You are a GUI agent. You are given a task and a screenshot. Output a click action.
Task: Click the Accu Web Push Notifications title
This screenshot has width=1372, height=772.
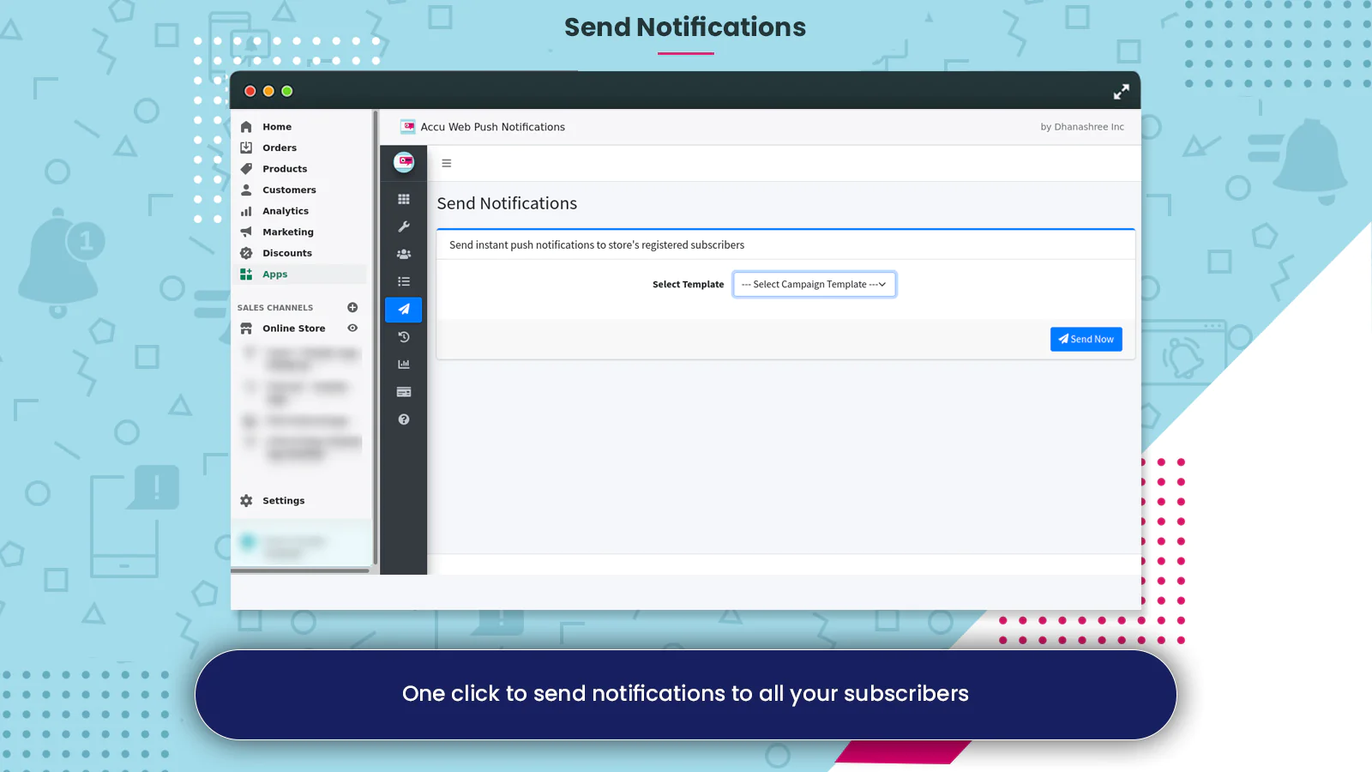(493, 127)
